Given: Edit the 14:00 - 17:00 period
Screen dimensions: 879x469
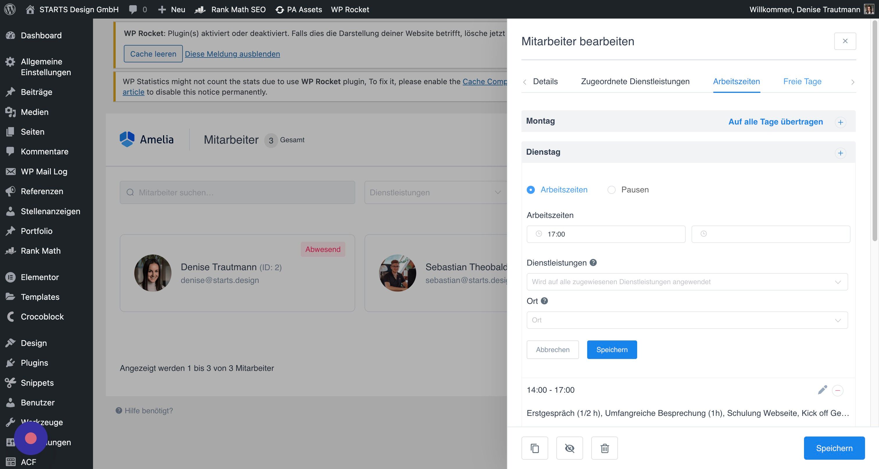Looking at the screenshot, I should click(x=822, y=390).
